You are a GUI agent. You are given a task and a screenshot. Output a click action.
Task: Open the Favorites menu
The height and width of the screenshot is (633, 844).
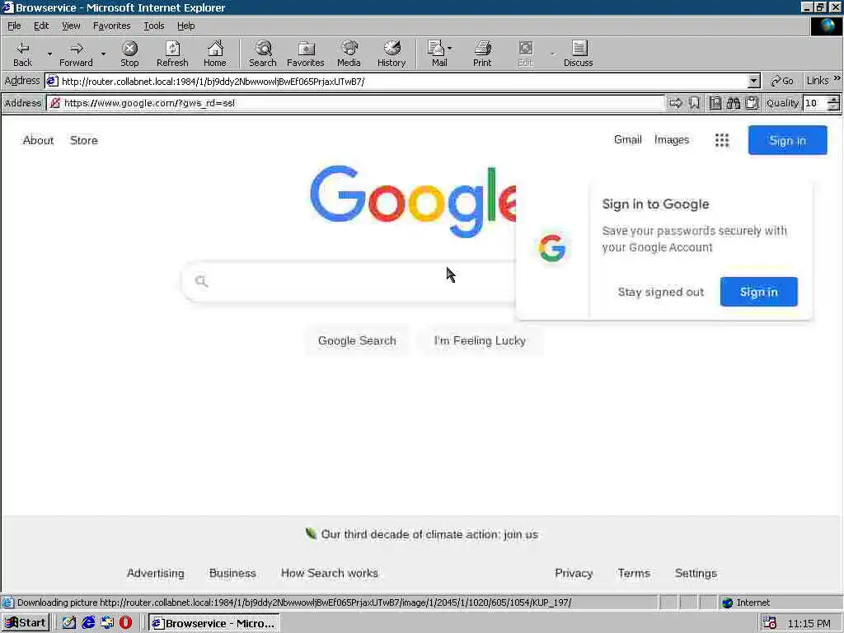tap(111, 26)
